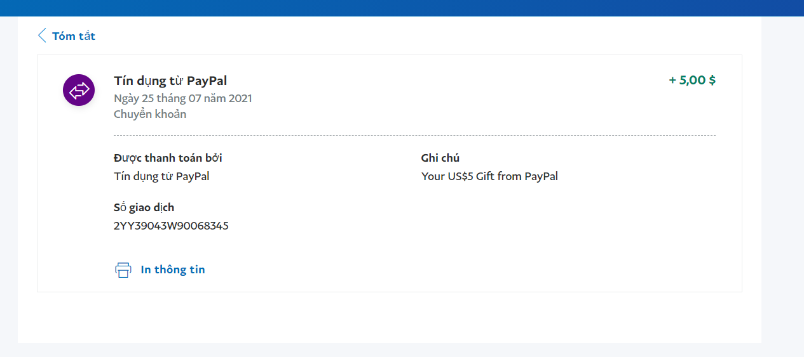The width and height of the screenshot is (804, 357).
Task: Click the Số giao dịch label
Action: click(144, 207)
